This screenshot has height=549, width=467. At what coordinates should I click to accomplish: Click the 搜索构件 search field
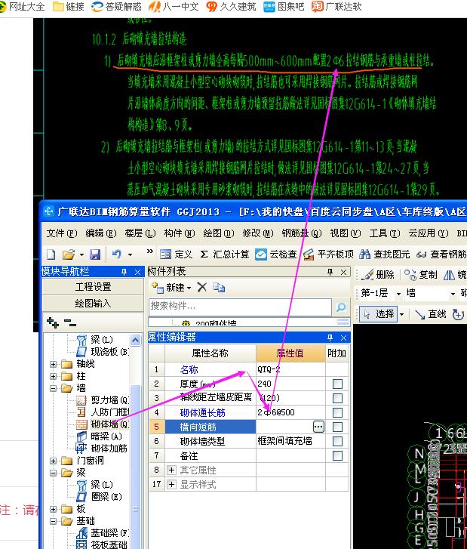[240, 307]
